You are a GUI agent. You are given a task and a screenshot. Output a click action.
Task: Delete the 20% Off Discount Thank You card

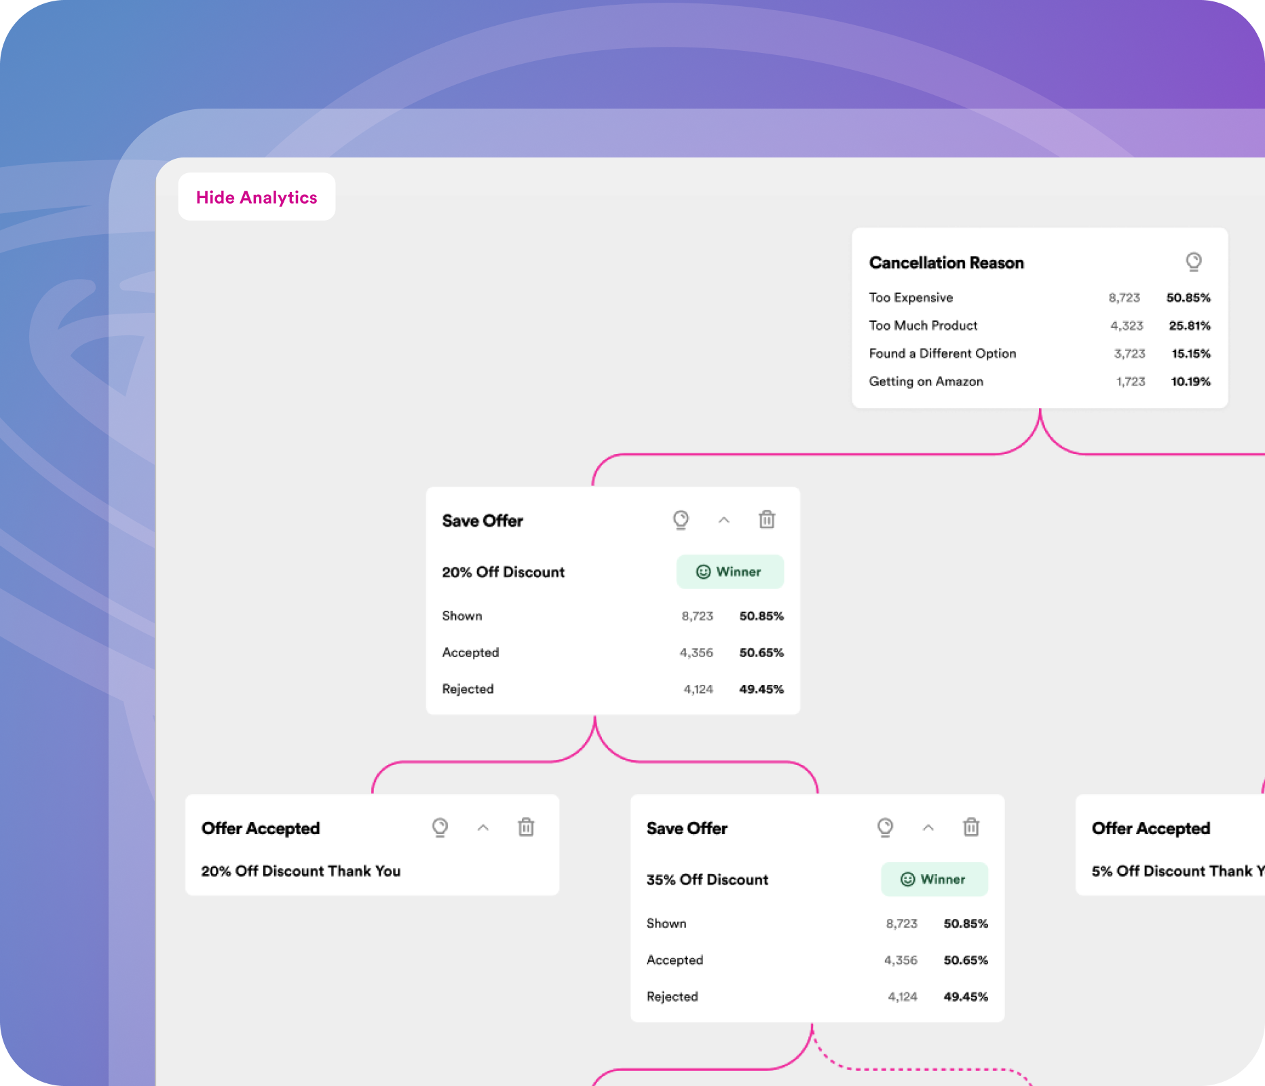click(x=526, y=827)
